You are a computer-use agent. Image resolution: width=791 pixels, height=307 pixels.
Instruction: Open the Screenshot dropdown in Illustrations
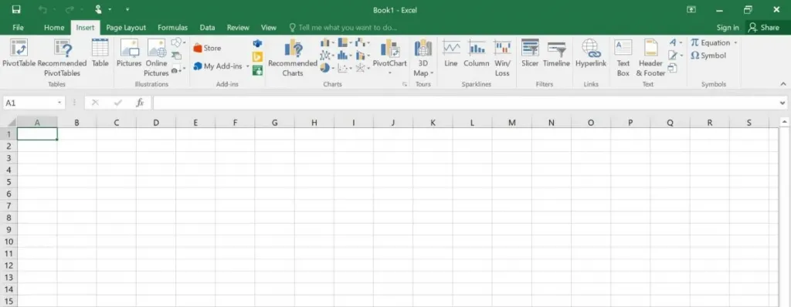coord(178,69)
